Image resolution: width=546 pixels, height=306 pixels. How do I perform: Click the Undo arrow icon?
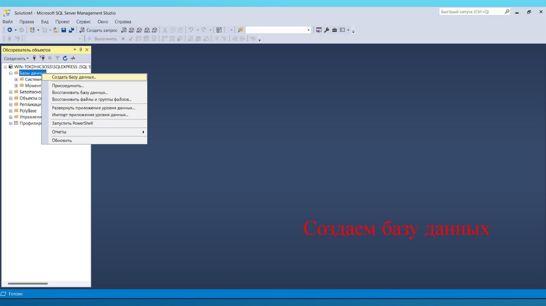tap(191, 30)
